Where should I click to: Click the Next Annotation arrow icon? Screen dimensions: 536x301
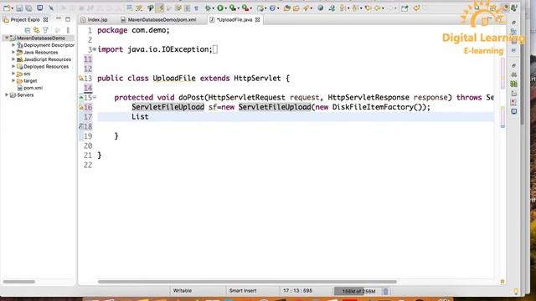(343, 8)
